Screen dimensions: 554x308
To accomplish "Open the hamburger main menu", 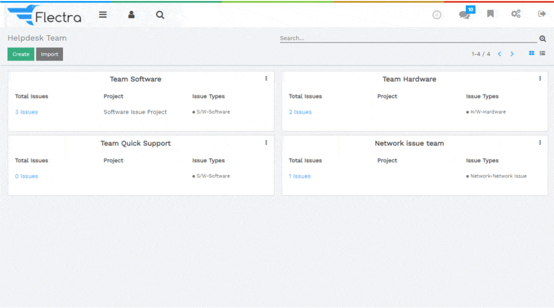I will coord(103,15).
